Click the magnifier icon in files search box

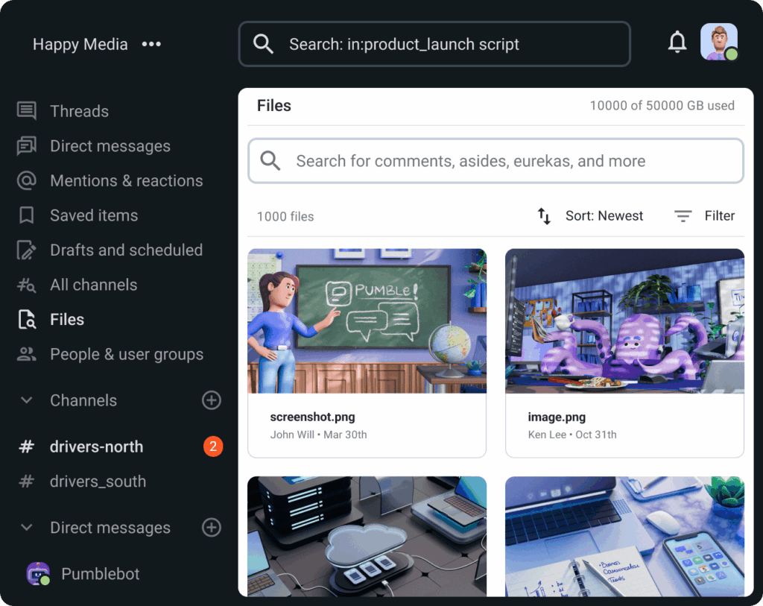coord(270,160)
